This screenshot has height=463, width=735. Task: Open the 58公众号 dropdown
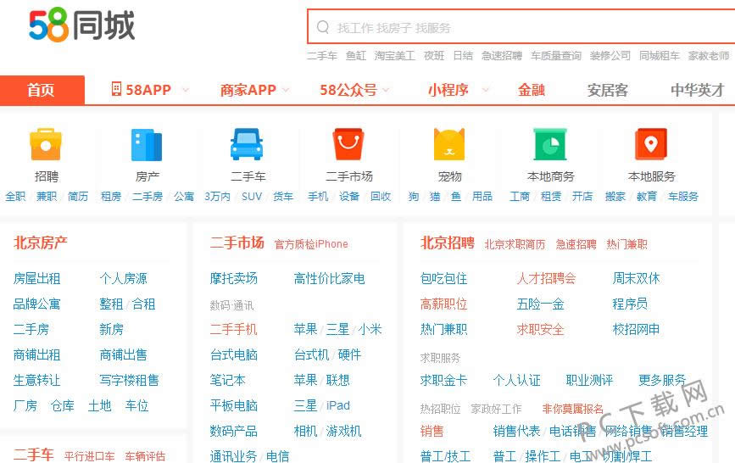387,90
